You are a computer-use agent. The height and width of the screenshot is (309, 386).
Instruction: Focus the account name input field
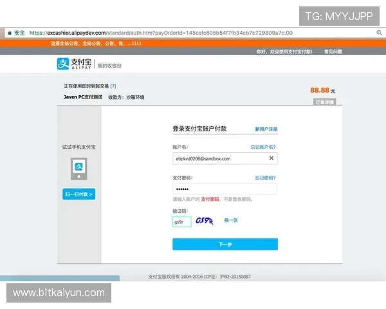click(x=225, y=158)
